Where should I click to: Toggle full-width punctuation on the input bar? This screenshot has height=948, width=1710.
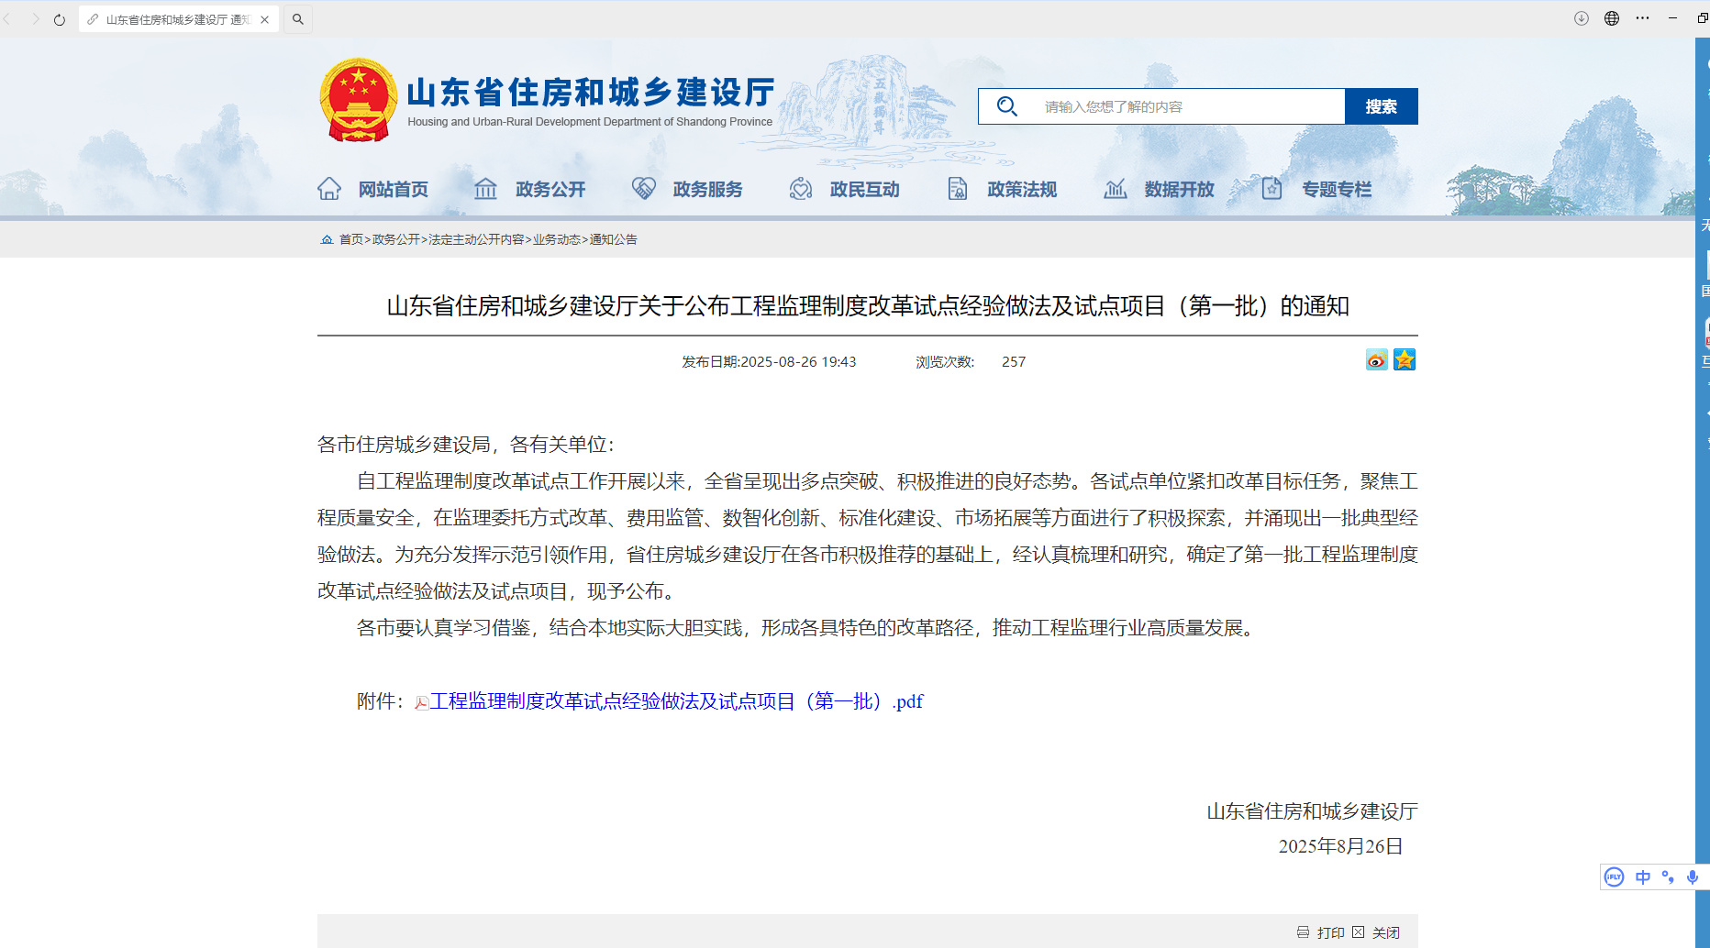click(1668, 877)
